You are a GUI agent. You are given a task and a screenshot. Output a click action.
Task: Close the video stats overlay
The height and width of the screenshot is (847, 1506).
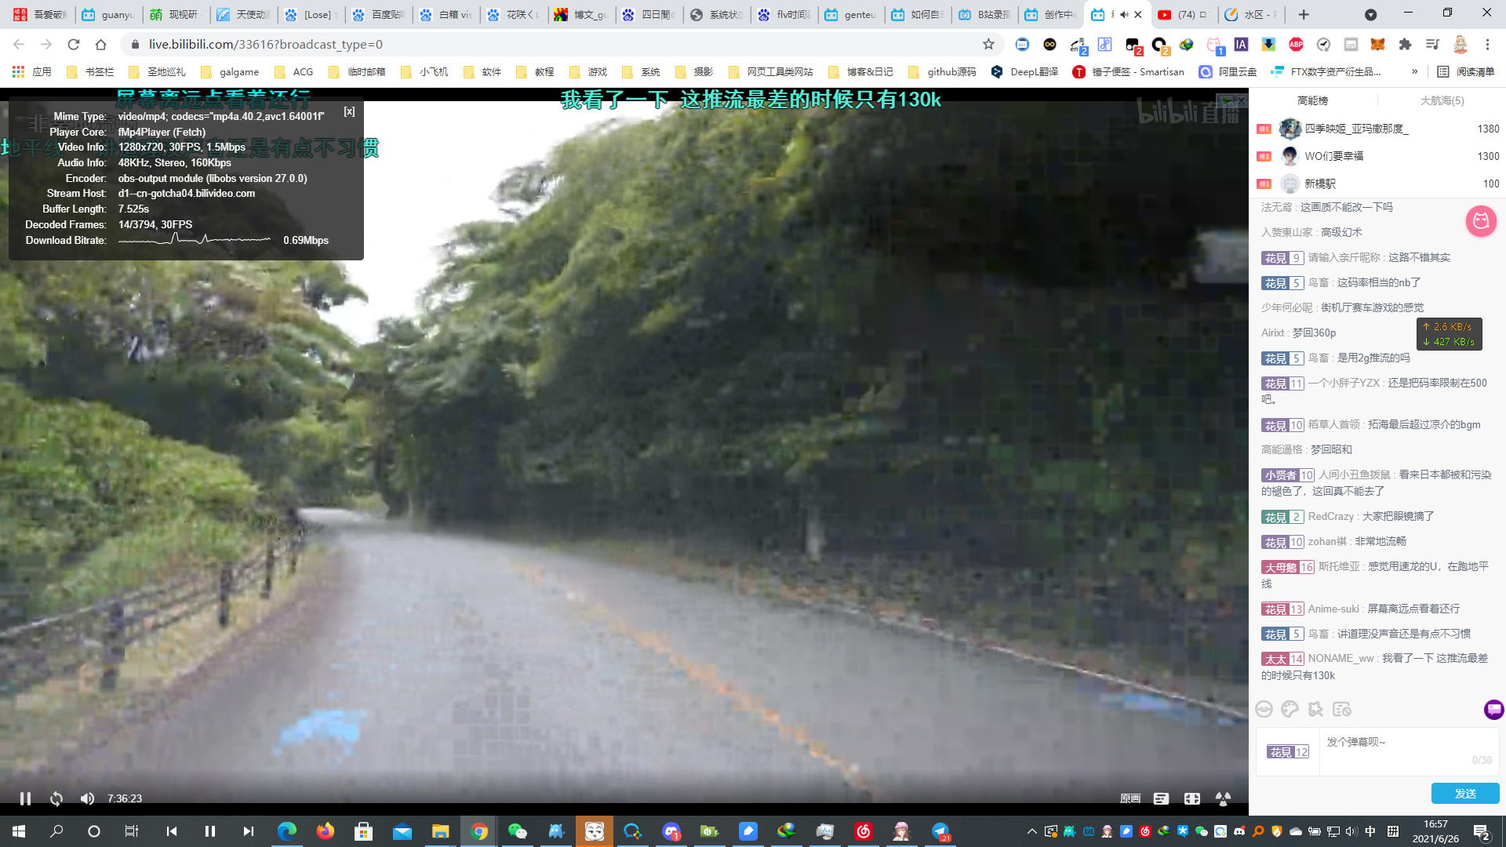(x=349, y=111)
